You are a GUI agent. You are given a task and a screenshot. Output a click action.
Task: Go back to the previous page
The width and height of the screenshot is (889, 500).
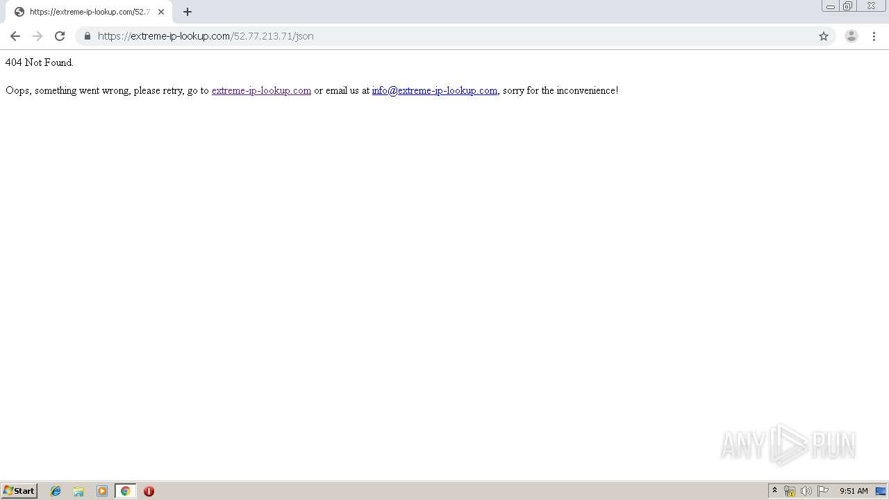(15, 36)
